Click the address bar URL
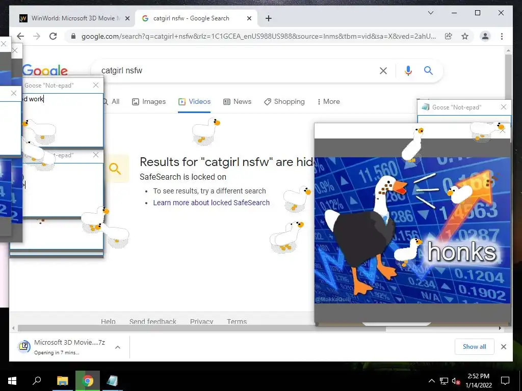This screenshot has width=522, height=391. click(x=258, y=36)
